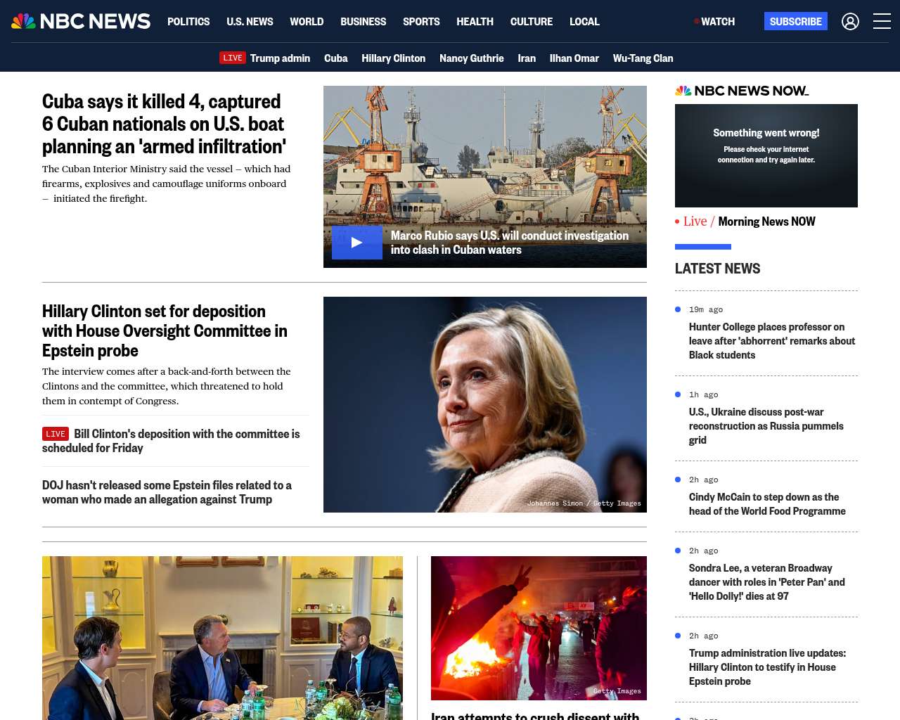900x720 pixels.
Task: Go to the Business section
Action: pyautogui.click(x=363, y=22)
